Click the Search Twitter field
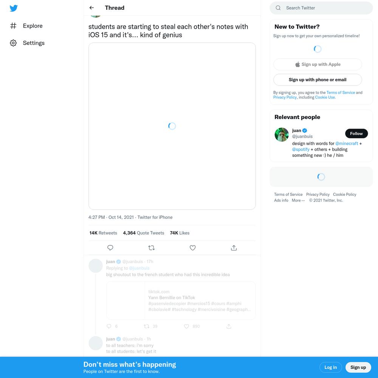The height and width of the screenshot is (378, 378). (x=321, y=8)
